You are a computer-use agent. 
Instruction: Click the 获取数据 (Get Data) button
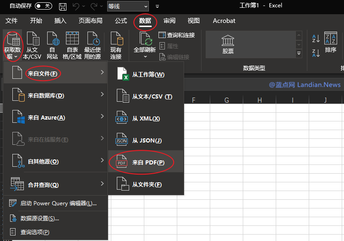pyautogui.click(x=12, y=45)
